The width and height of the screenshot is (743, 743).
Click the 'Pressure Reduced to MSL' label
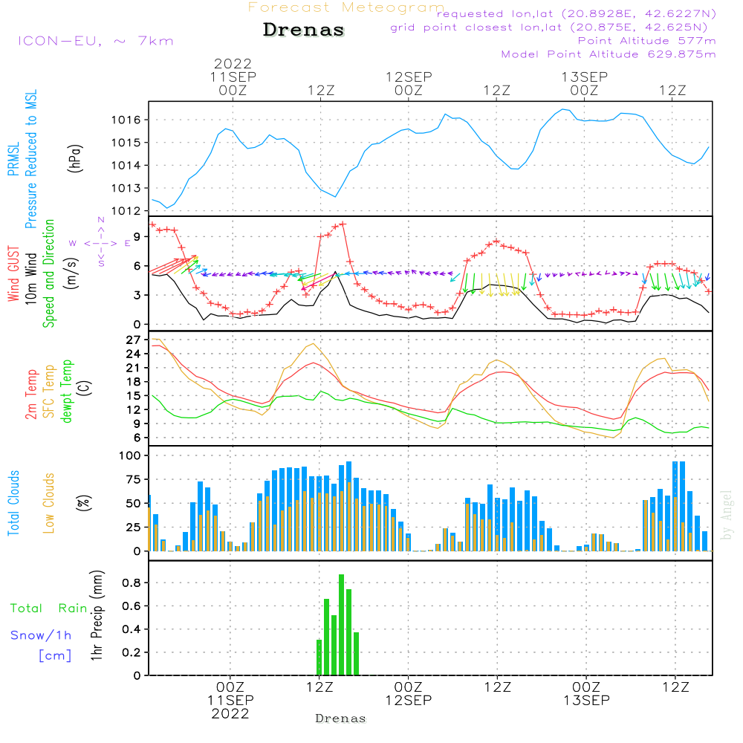click(x=30, y=159)
